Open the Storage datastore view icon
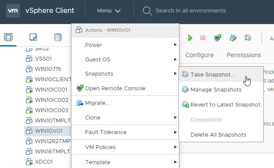274x168 pixels. tap(58, 37)
